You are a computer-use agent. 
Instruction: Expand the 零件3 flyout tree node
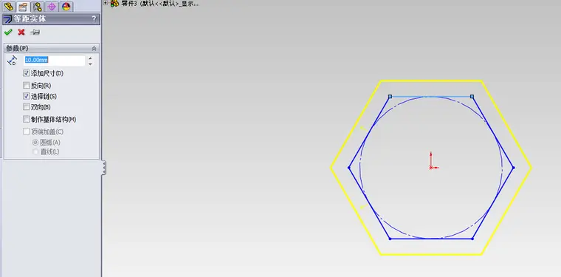click(x=106, y=3)
